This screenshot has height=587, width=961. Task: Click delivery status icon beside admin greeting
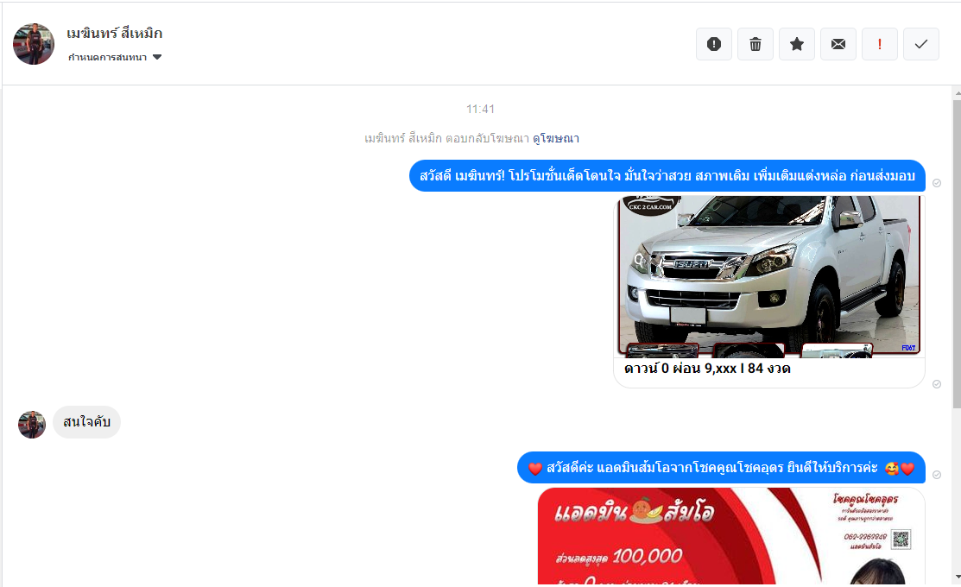(937, 475)
